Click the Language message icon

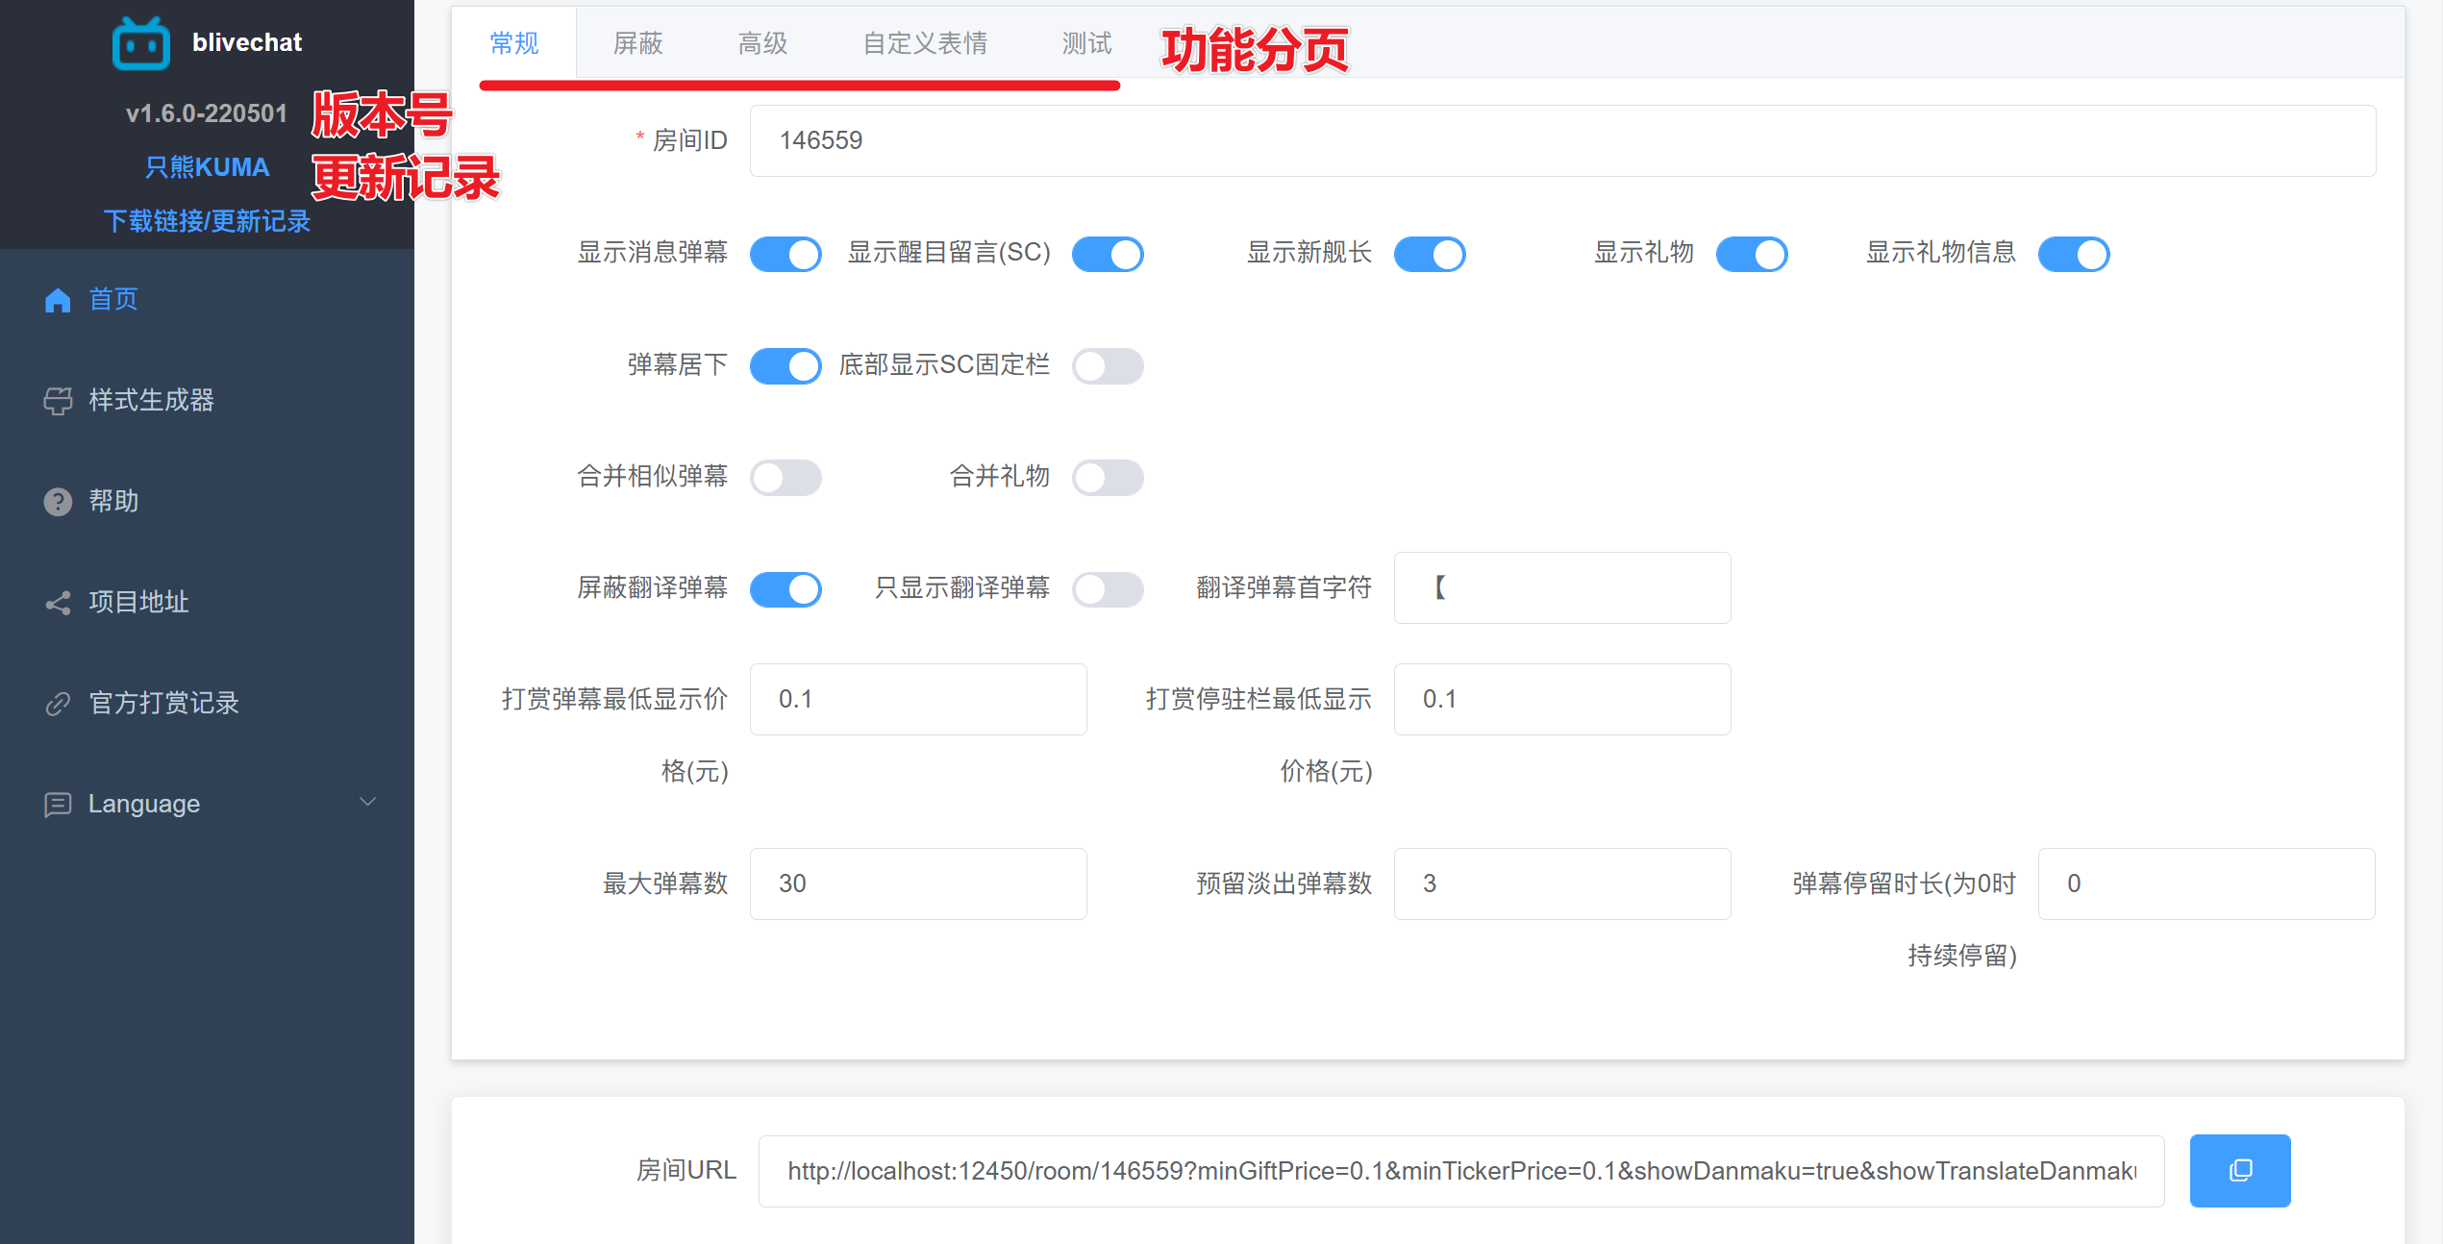click(58, 805)
